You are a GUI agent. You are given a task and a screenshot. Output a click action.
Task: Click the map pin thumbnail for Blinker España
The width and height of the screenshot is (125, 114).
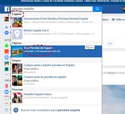point(17,34)
